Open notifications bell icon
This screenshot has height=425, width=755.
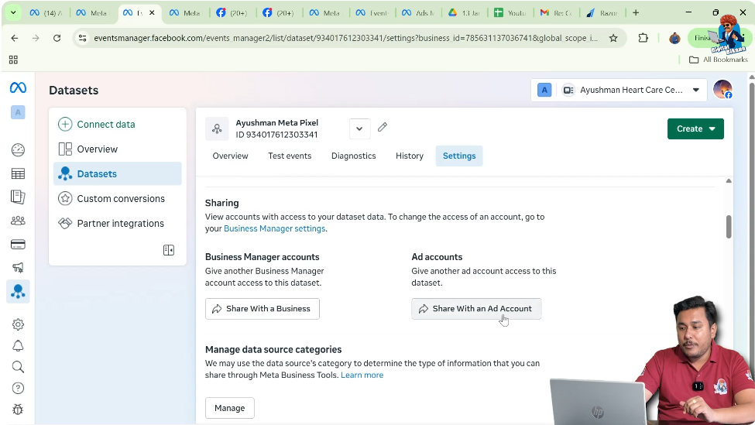(x=18, y=345)
